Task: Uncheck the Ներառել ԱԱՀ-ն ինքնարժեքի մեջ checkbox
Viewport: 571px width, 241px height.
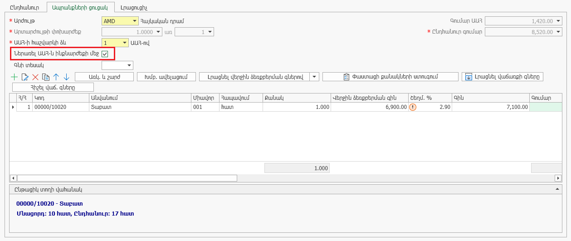Action: point(105,54)
